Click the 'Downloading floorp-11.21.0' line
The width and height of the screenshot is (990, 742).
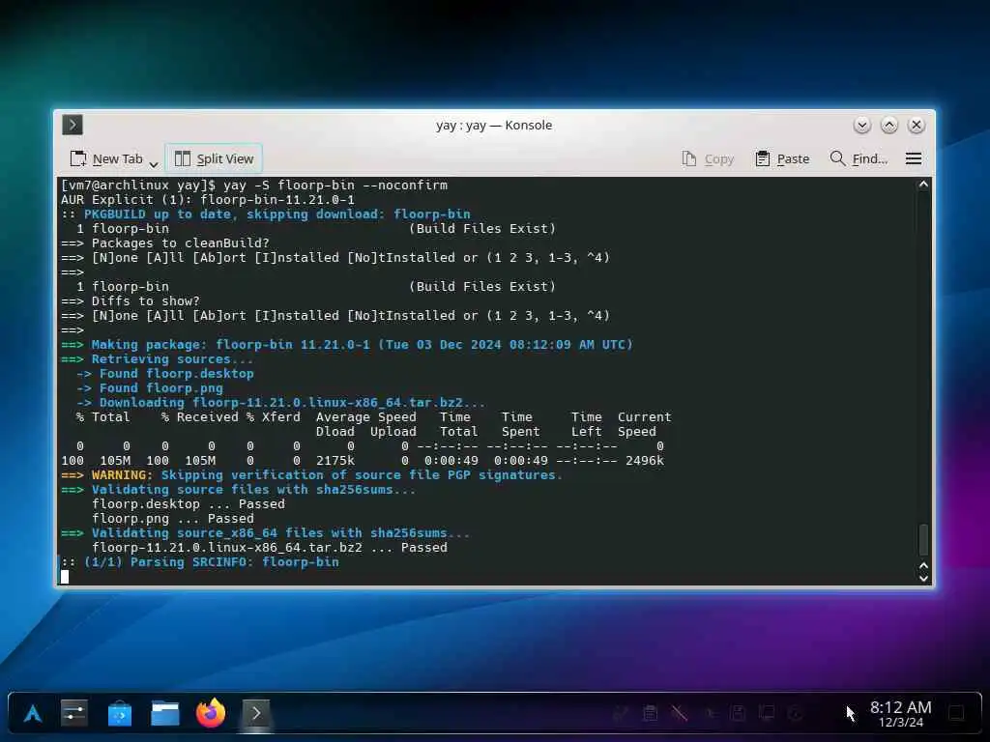point(281,403)
